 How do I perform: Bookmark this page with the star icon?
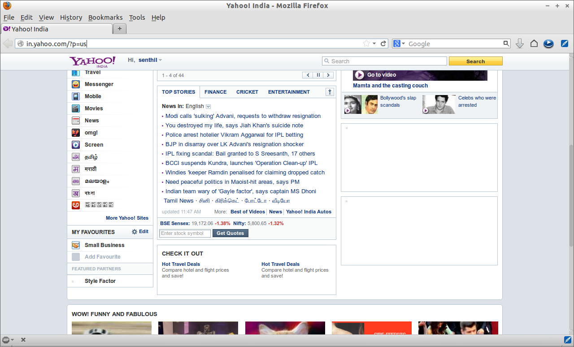(x=366, y=43)
